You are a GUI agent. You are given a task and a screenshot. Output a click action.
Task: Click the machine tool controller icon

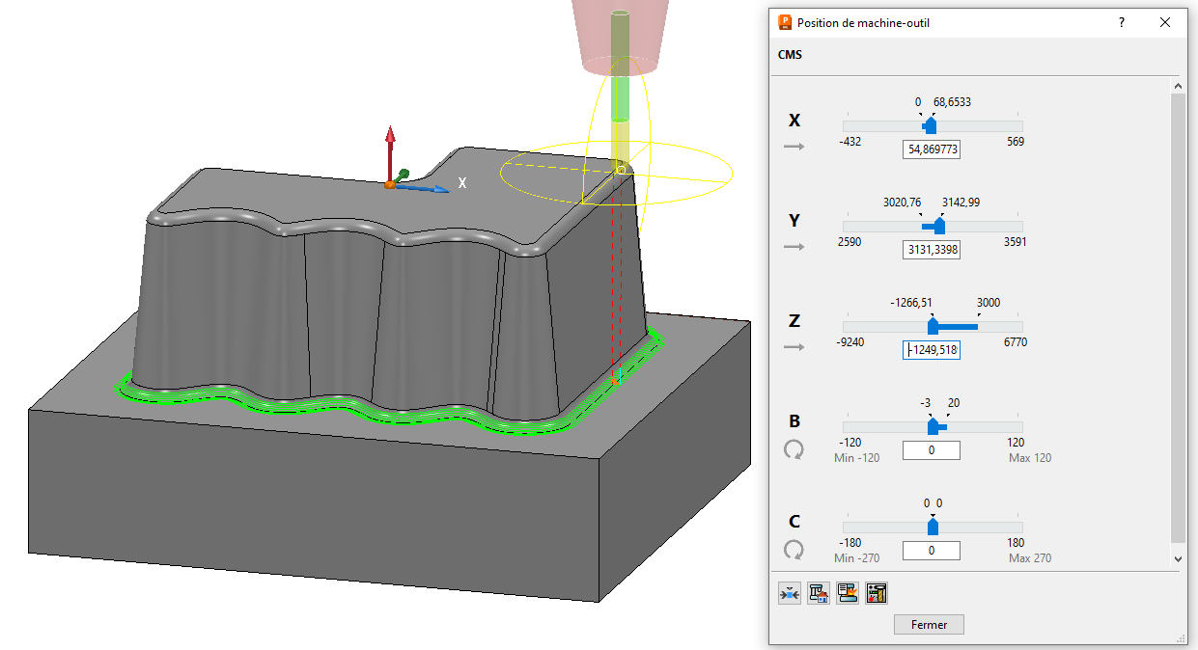point(877,594)
